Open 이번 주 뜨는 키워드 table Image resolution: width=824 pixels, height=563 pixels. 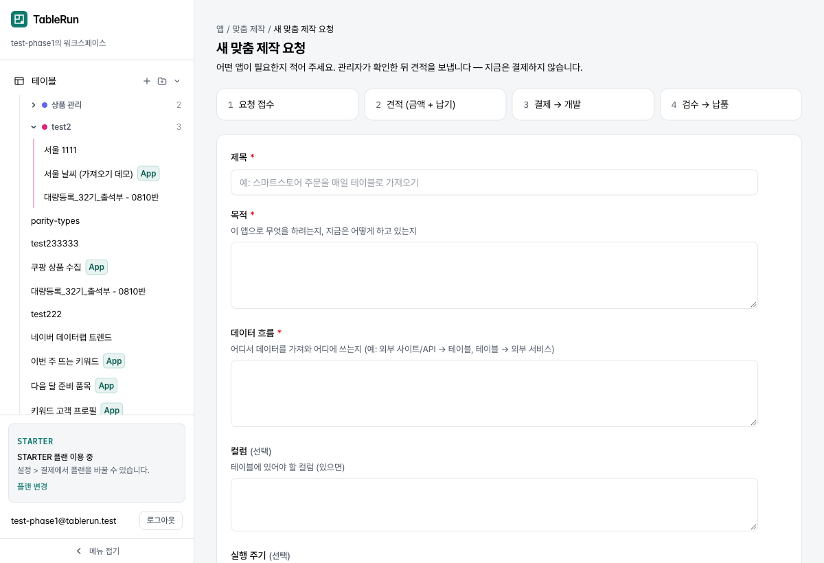65,361
